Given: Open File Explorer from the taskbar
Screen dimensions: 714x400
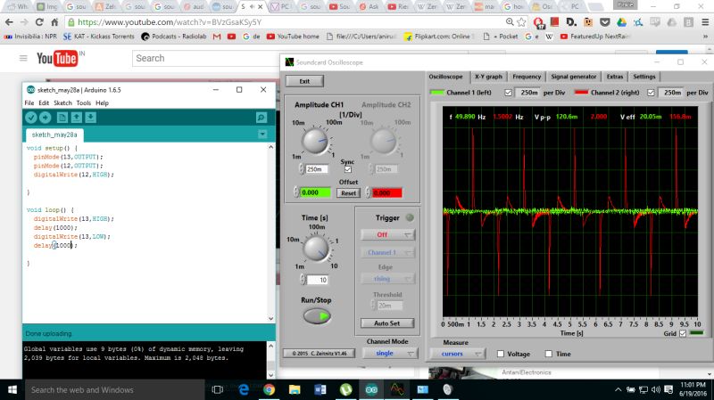Looking at the screenshot, I should pos(295,390).
